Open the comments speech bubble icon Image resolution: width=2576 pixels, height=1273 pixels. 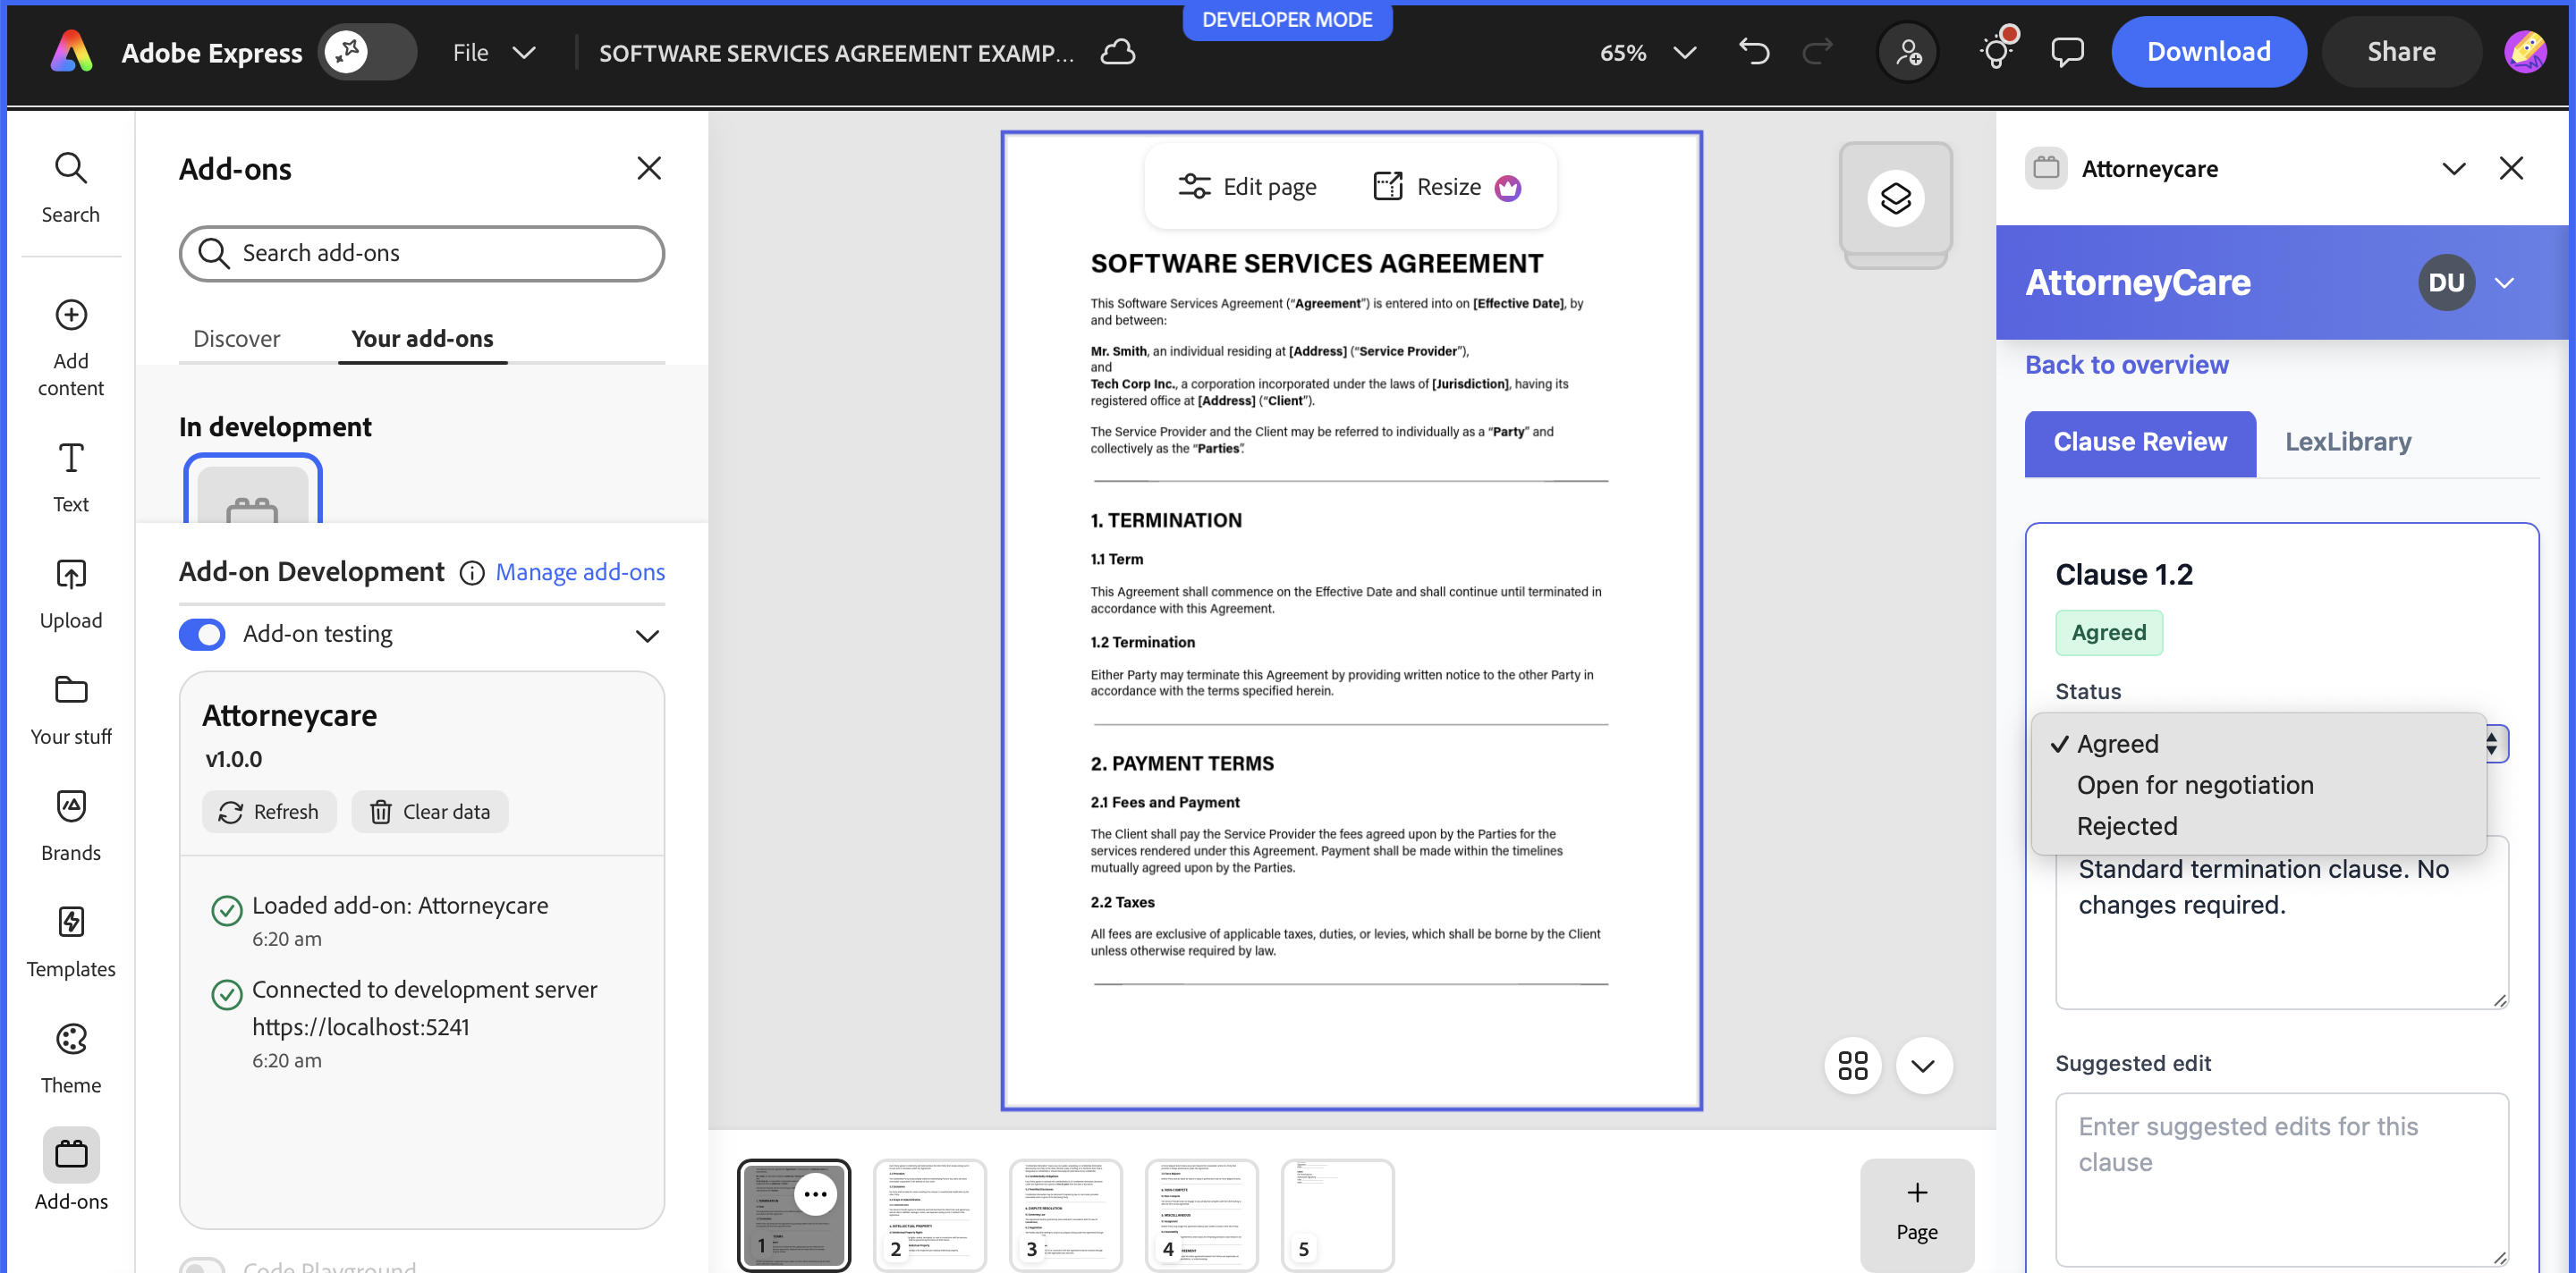[x=2066, y=52]
